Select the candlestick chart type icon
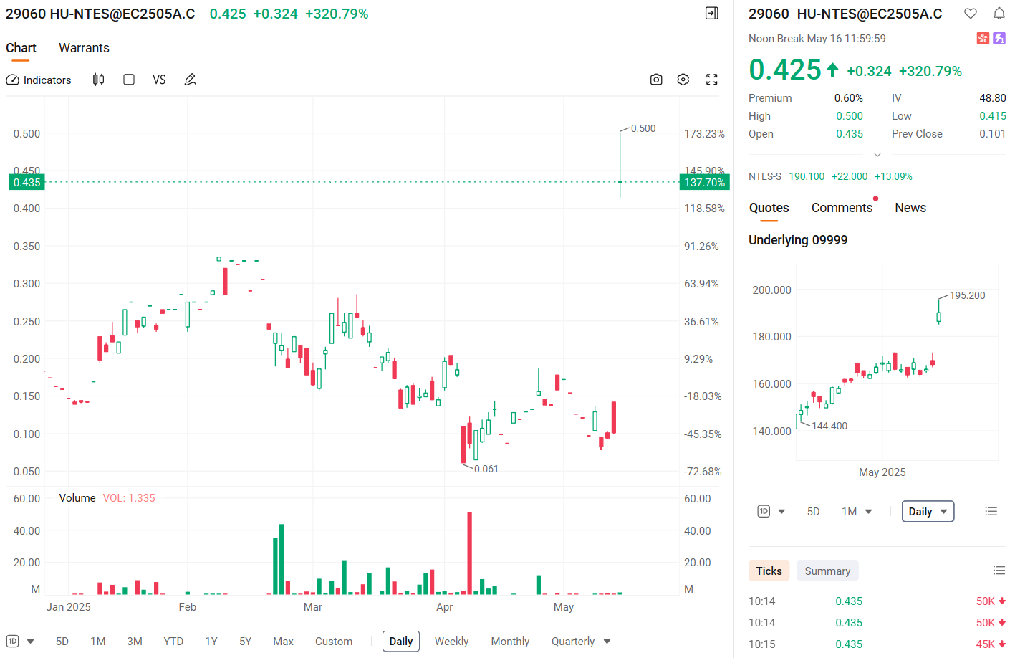Viewport: 1015px width, 658px height. tap(98, 80)
